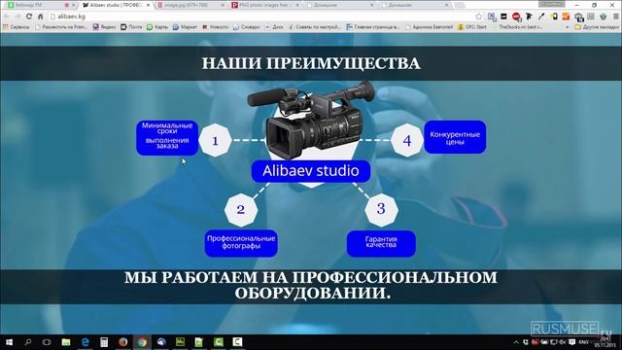Close the Alibaev studio tab
The width and height of the screenshot is (622, 350).
(x=148, y=5)
